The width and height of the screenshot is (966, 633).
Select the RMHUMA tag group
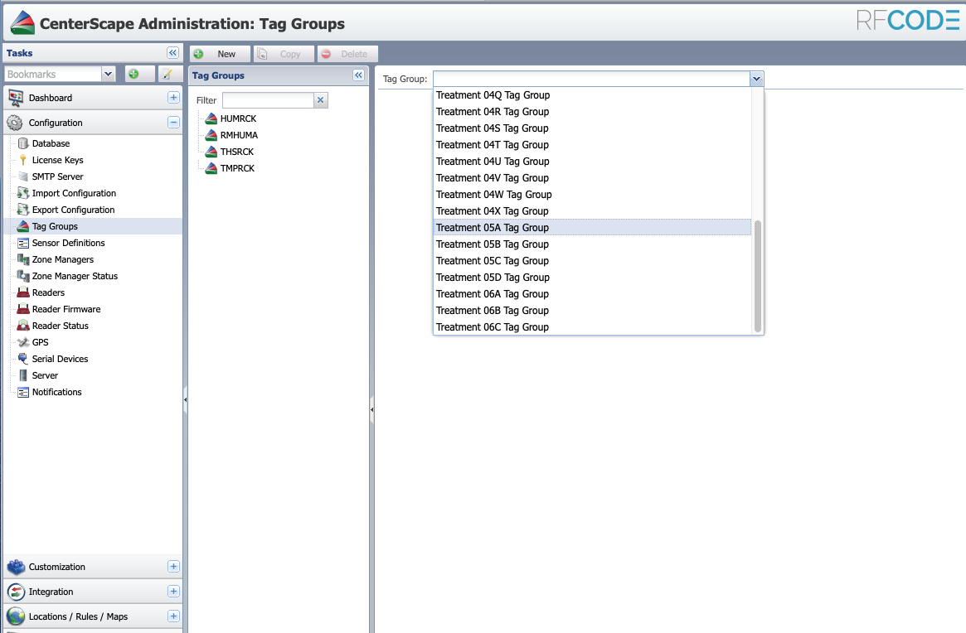(x=239, y=136)
